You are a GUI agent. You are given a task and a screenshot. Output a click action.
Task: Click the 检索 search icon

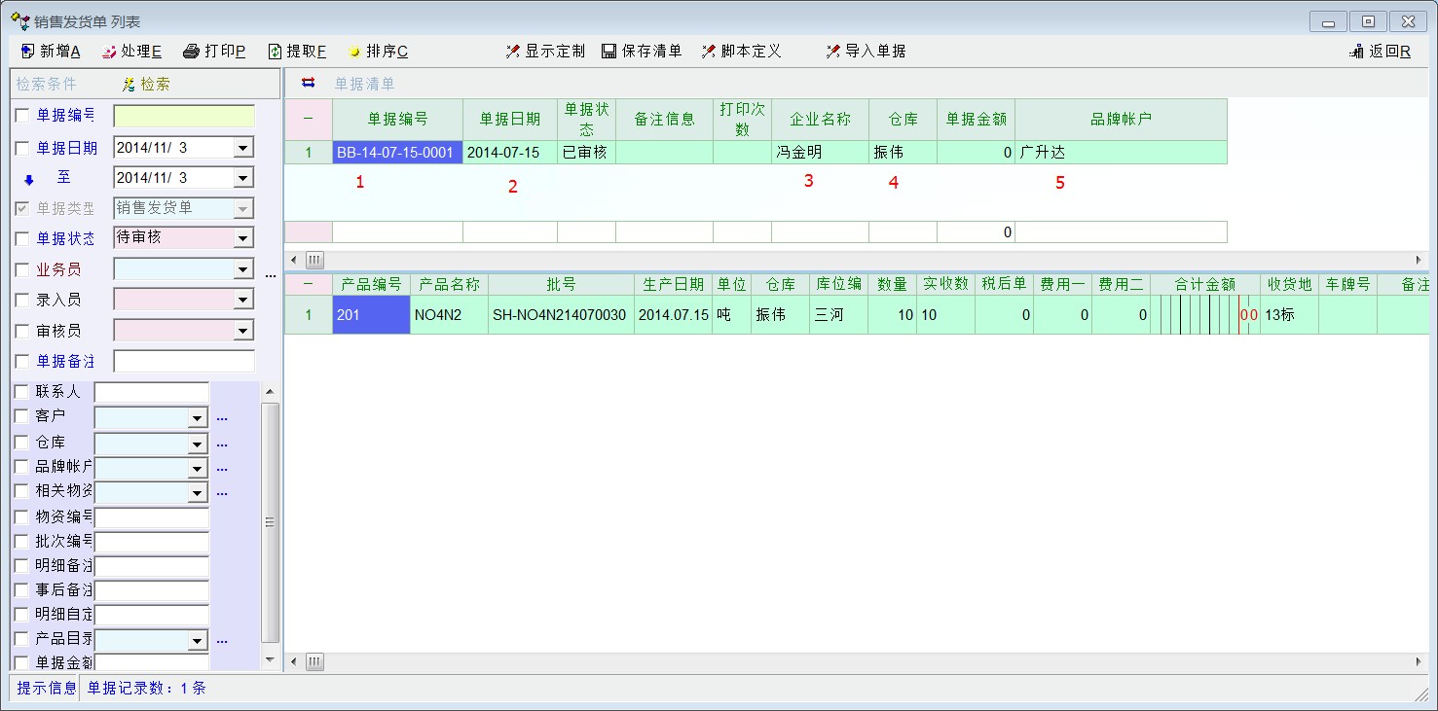click(x=128, y=85)
